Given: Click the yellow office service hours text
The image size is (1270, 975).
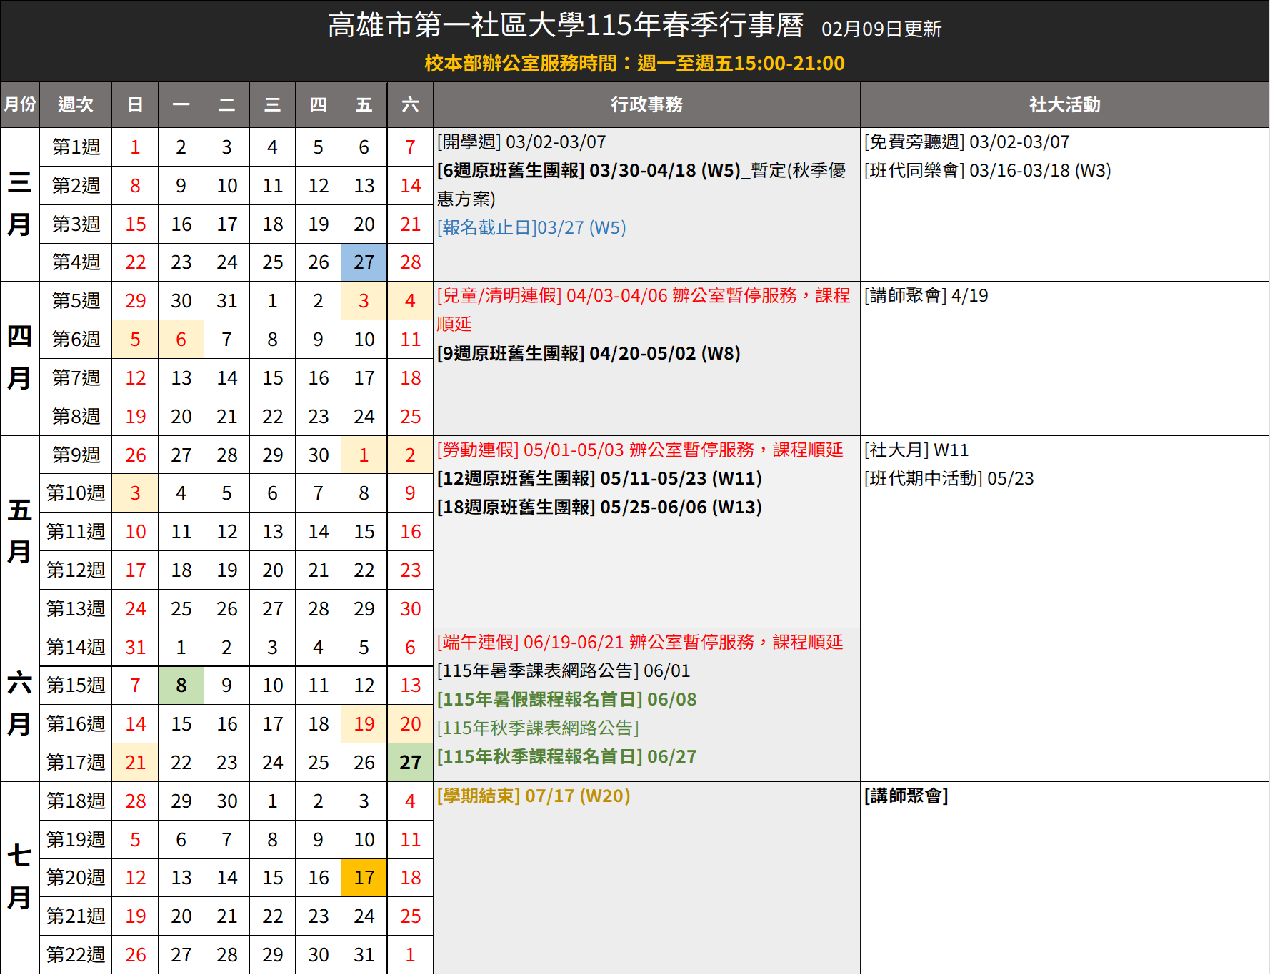Looking at the screenshot, I should [634, 64].
